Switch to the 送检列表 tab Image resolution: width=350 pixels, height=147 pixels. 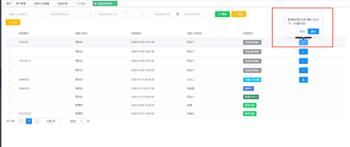63,4
